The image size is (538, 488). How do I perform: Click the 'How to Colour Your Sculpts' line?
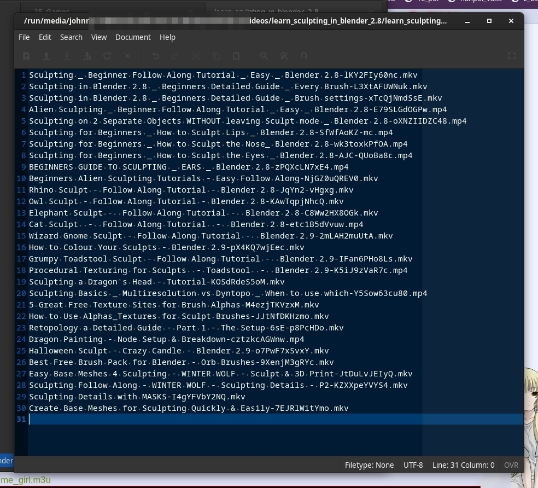pyautogui.click(x=166, y=248)
